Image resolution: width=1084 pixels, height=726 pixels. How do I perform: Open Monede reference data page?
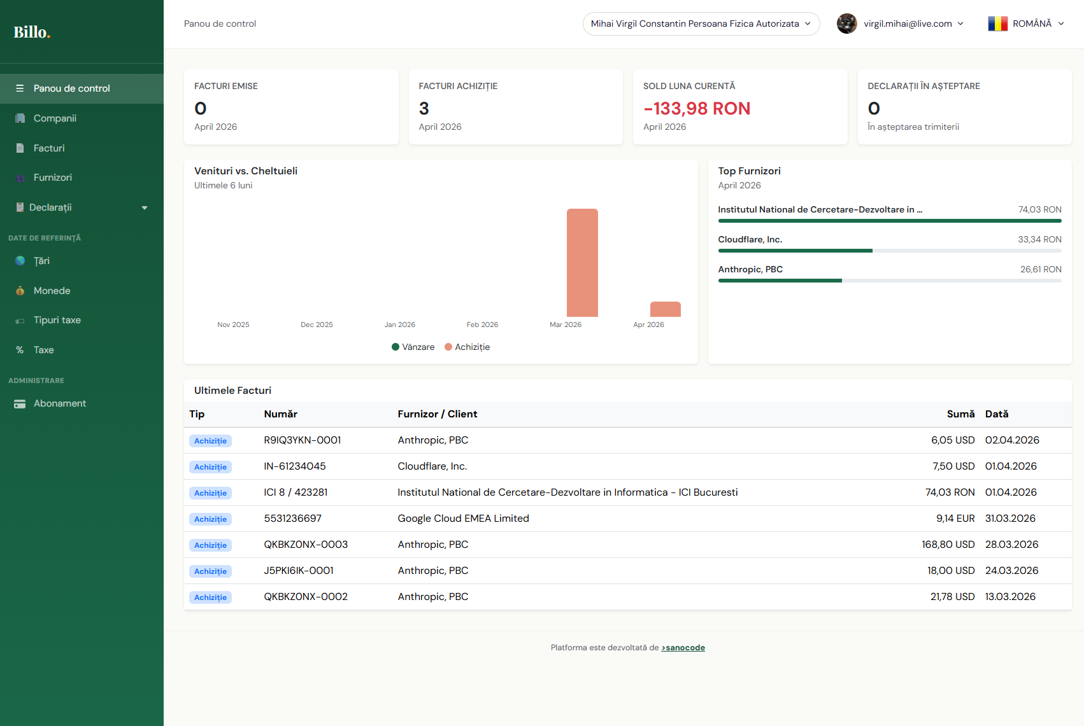pyautogui.click(x=82, y=291)
